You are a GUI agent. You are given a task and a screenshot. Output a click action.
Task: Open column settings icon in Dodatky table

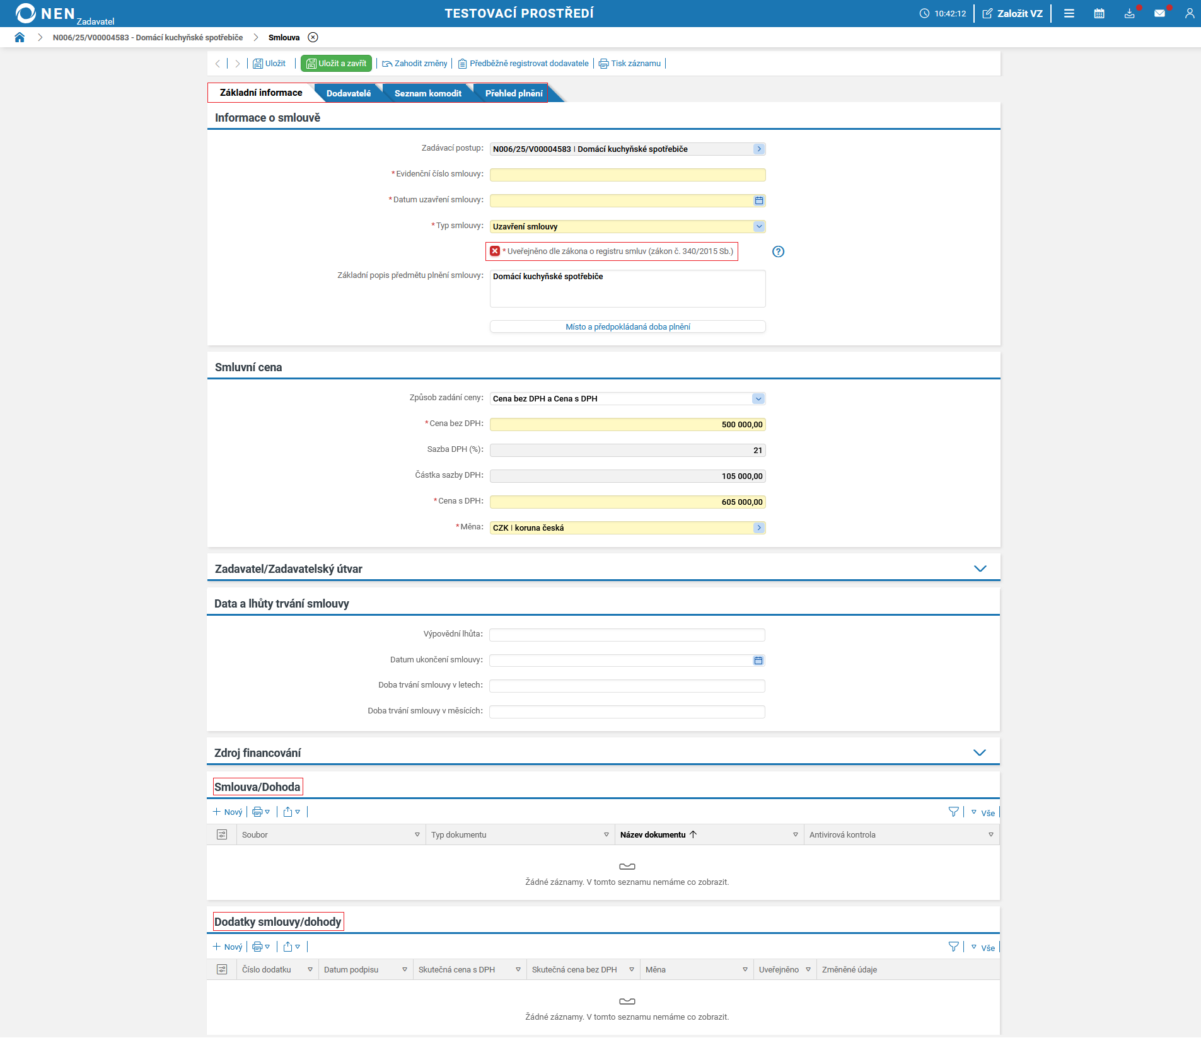point(222,969)
